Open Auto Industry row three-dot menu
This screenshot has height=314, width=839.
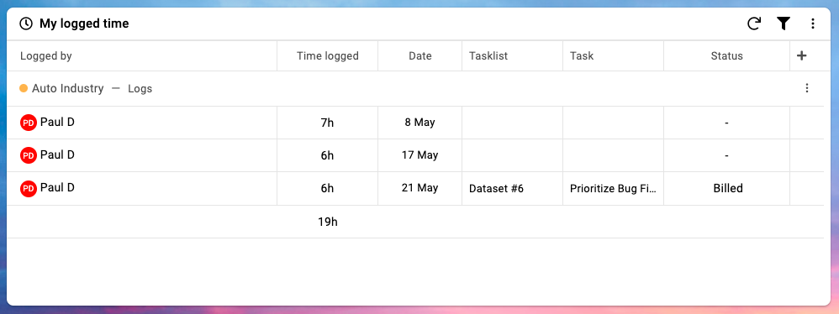pos(807,88)
